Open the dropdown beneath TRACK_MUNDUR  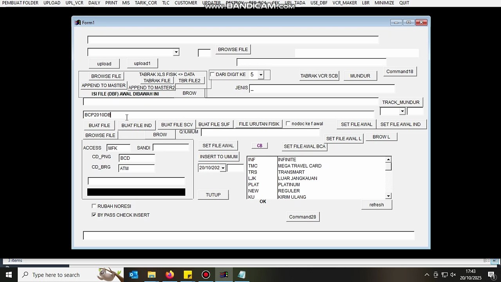click(402, 112)
